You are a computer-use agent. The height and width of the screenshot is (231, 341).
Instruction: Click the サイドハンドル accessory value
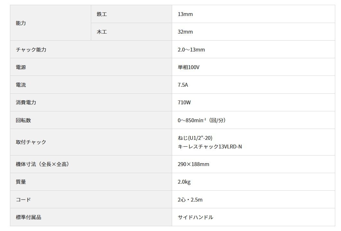pos(195,217)
